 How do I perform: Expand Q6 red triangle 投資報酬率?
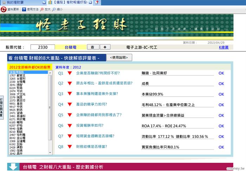(70, 125)
